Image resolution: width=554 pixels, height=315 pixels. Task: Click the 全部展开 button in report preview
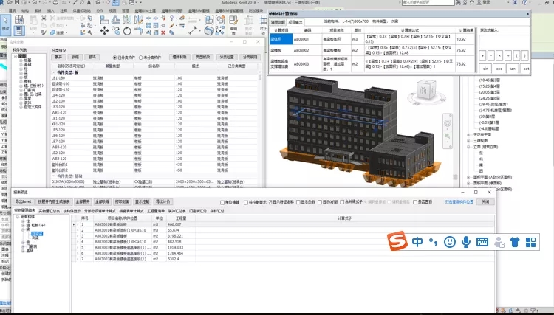point(83,202)
